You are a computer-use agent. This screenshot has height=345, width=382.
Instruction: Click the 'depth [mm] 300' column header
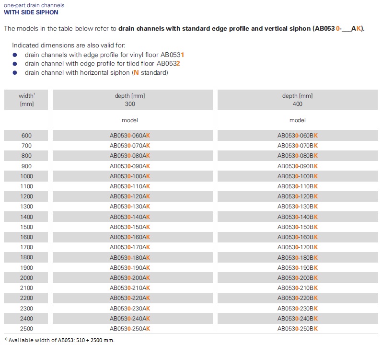(133, 100)
